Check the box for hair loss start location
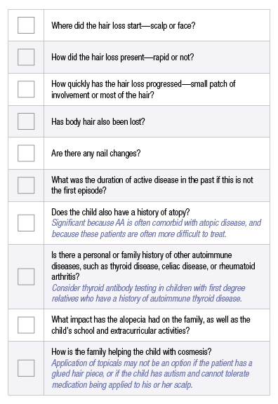This screenshot has height=404, width=278. [26, 25]
